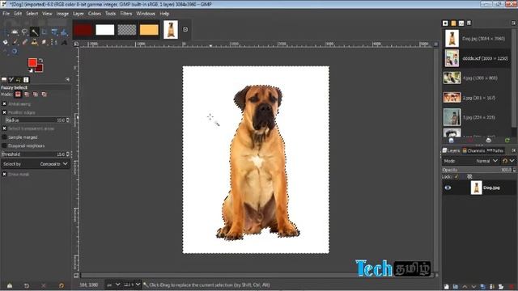The height and width of the screenshot is (291, 518).
Task: Duplicate layer icon in Layers panel
Action: click(482, 286)
